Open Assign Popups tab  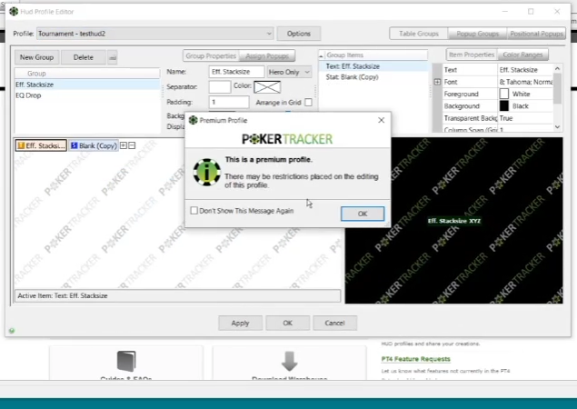[267, 56]
